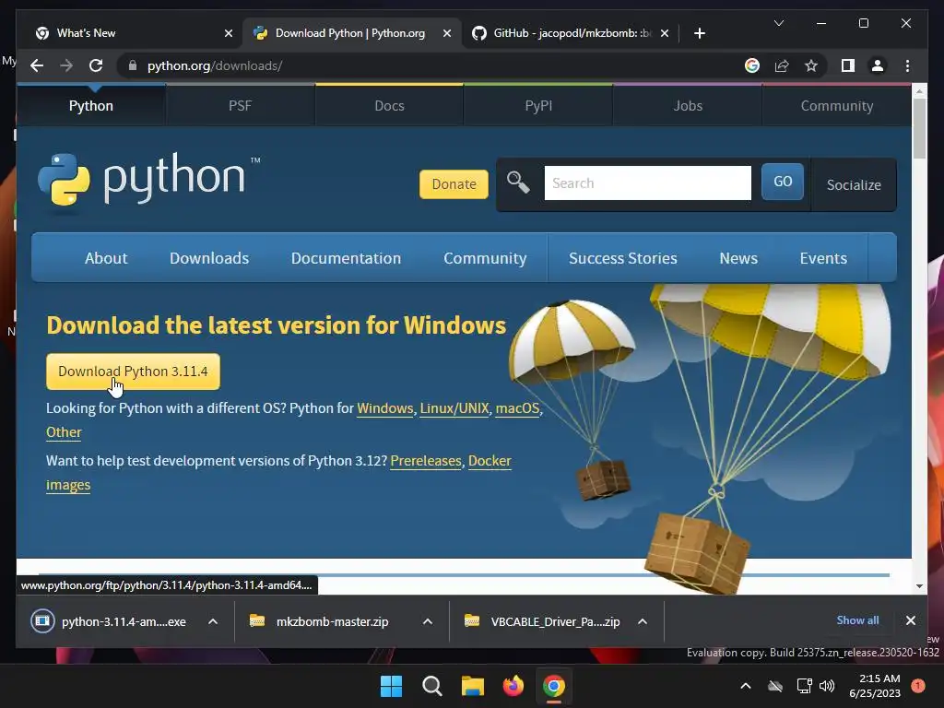The image size is (944, 708).
Task: Expand options for VBCABLE_Driver zip download
Action: pos(643,621)
